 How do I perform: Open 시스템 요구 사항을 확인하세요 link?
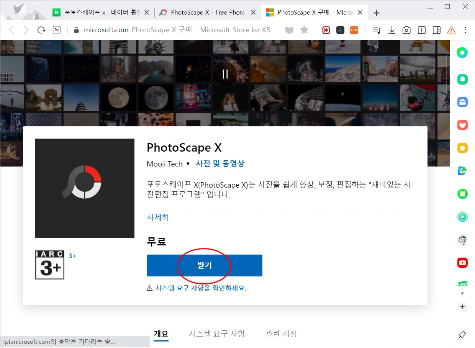click(201, 288)
